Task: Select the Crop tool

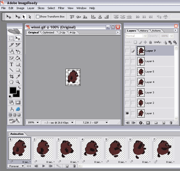Action: pos(11,76)
